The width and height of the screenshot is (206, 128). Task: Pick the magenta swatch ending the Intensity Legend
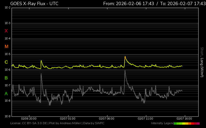(x=198, y=123)
